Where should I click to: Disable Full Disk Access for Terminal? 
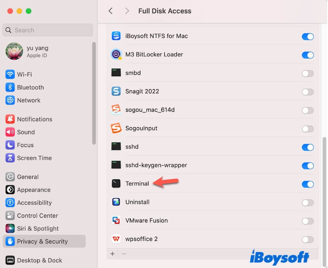pos(307,184)
